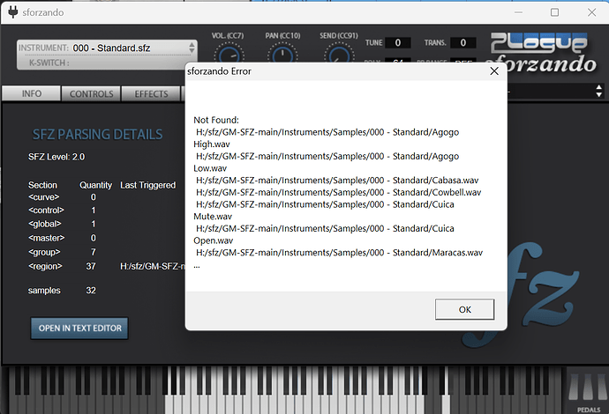Click the Last Triggered column header

point(147,185)
